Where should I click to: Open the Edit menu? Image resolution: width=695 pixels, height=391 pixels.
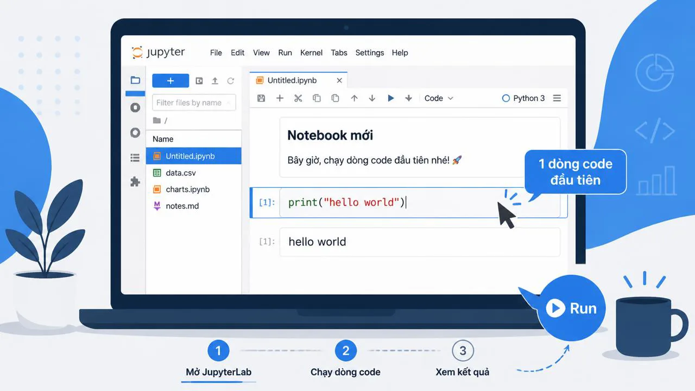238,53
